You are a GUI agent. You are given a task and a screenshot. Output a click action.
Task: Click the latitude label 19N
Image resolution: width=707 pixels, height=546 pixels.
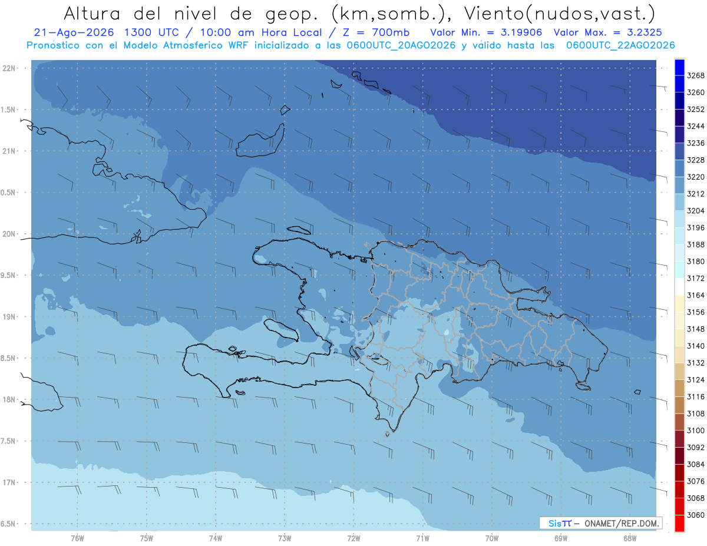point(9,317)
